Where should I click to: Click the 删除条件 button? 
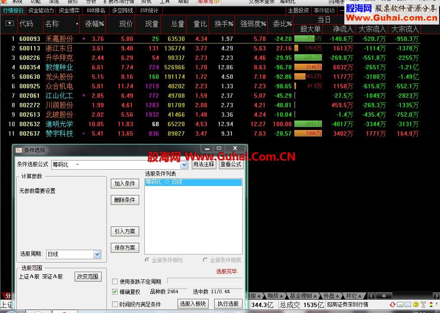tap(125, 200)
